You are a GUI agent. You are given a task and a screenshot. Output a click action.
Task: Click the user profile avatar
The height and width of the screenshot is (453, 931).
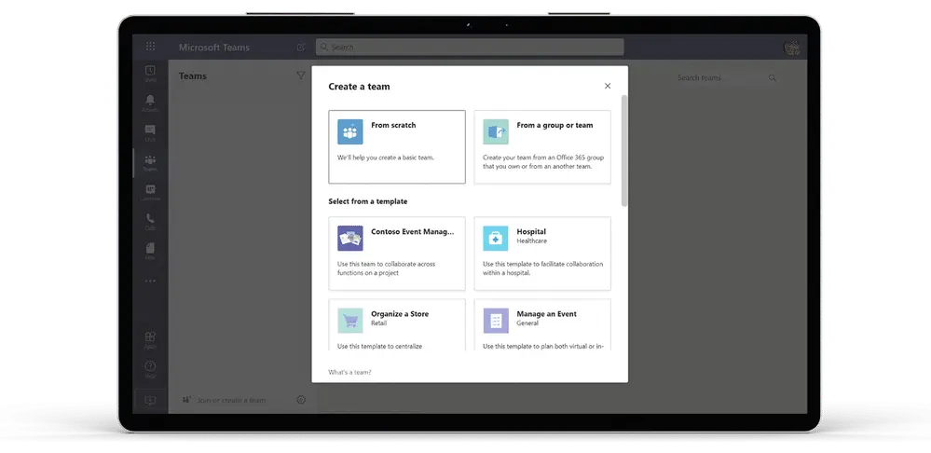(791, 48)
